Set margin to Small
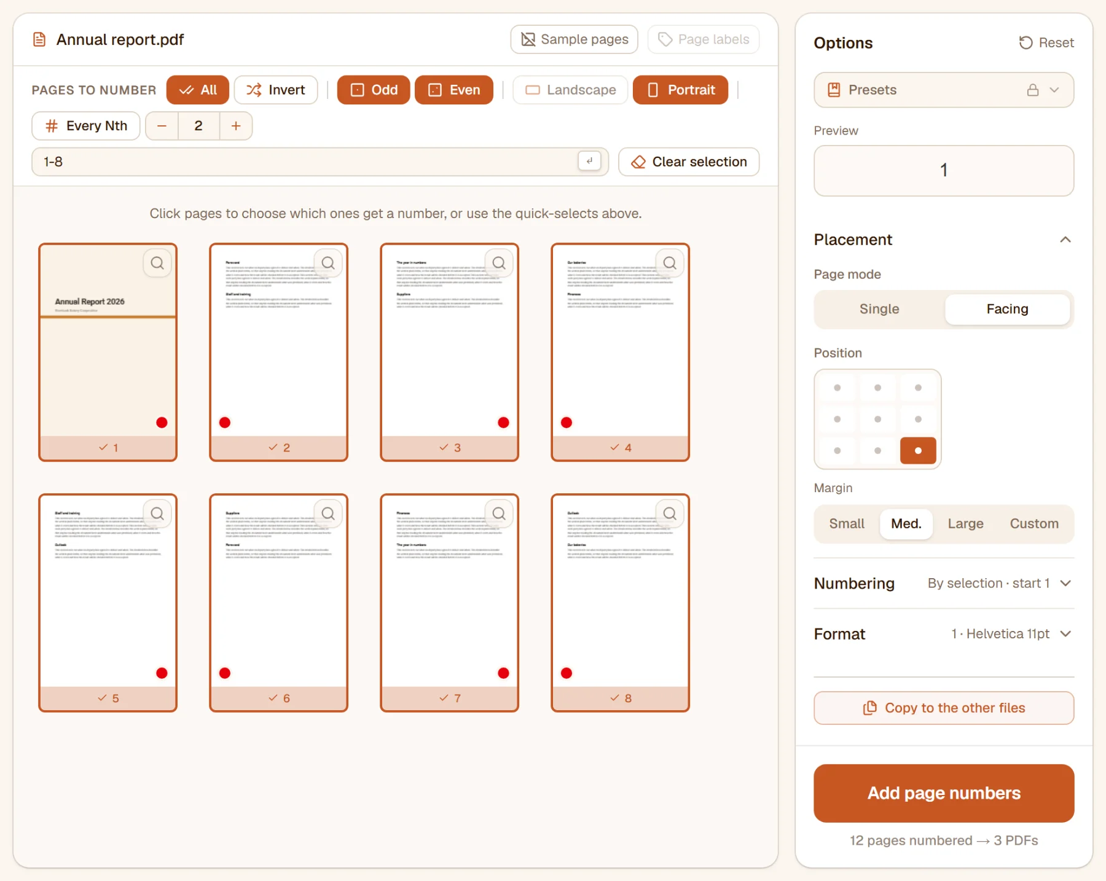The image size is (1106, 881). click(847, 523)
